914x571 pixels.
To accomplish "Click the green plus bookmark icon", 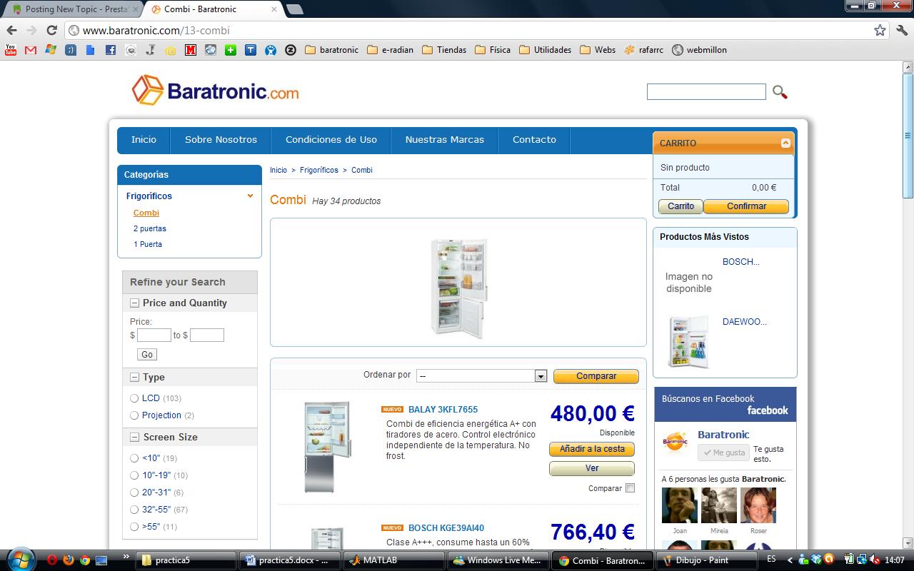I will [x=230, y=50].
